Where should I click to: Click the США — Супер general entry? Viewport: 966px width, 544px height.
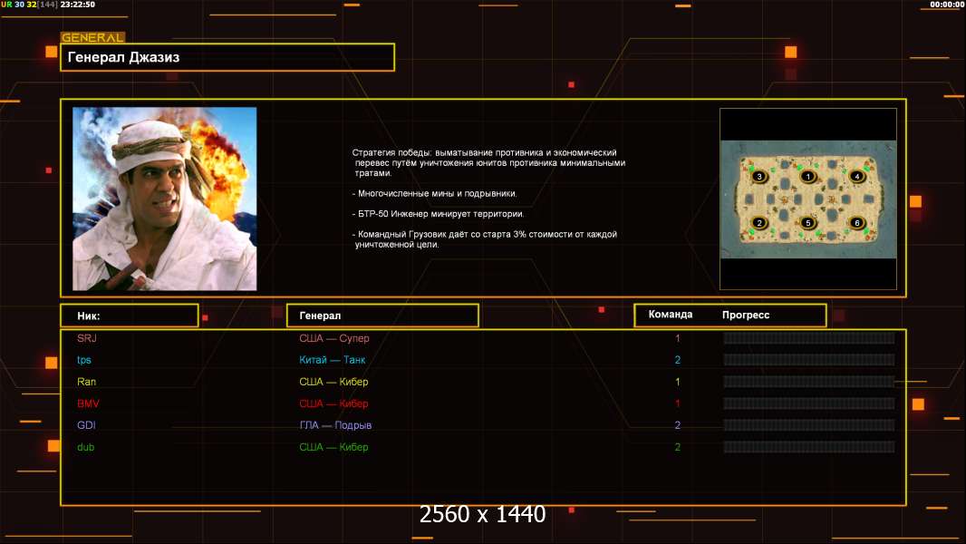pos(333,338)
